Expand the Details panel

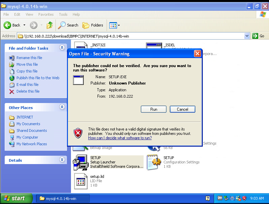coord(62,160)
